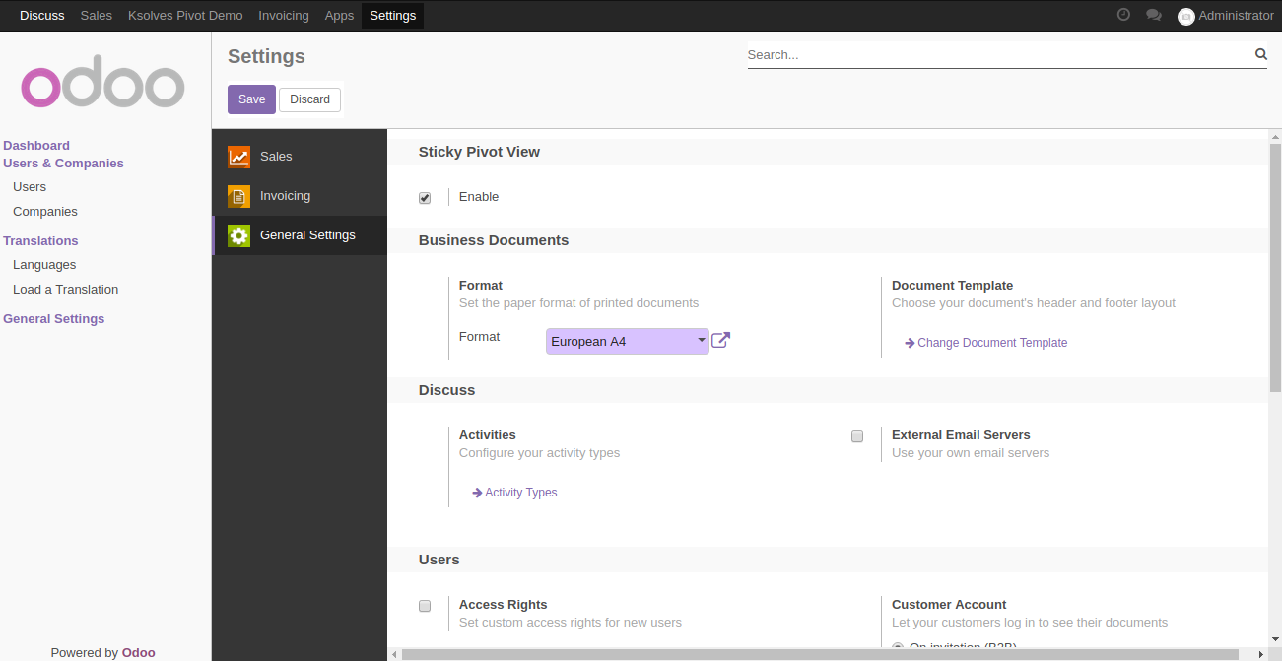This screenshot has height=661, width=1282.
Task: Click the search magnifier icon
Action: pyautogui.click(x=1260, y=54)
